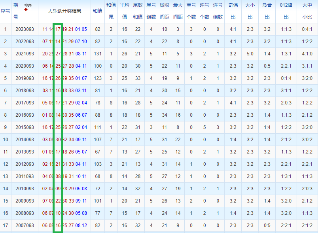
Task: Click the red sort arrow under 排序
Action: pyautogui.click(x=26, y=9)
